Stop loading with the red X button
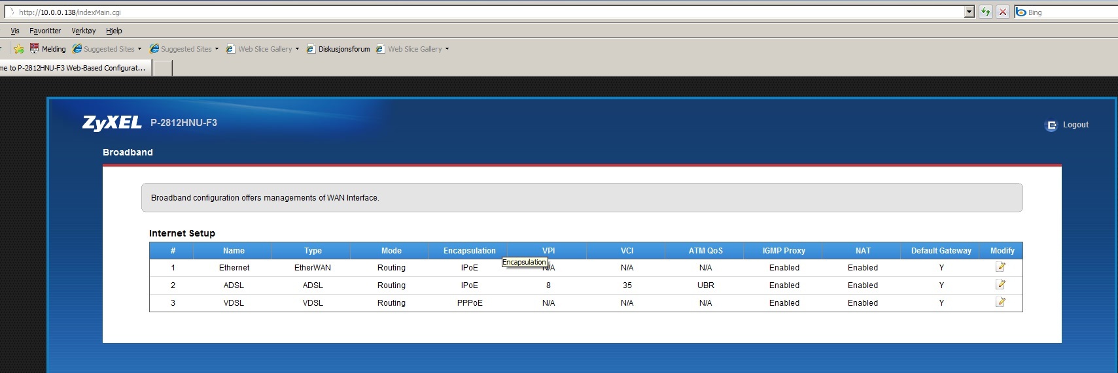Screen dimensions: 1118x373 1002,12
